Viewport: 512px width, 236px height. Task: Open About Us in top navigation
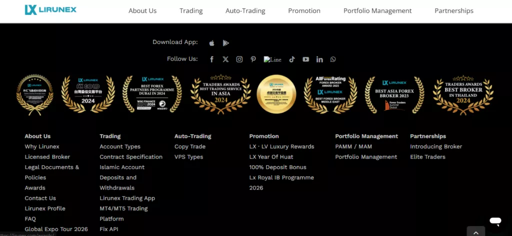pos(142,11)
